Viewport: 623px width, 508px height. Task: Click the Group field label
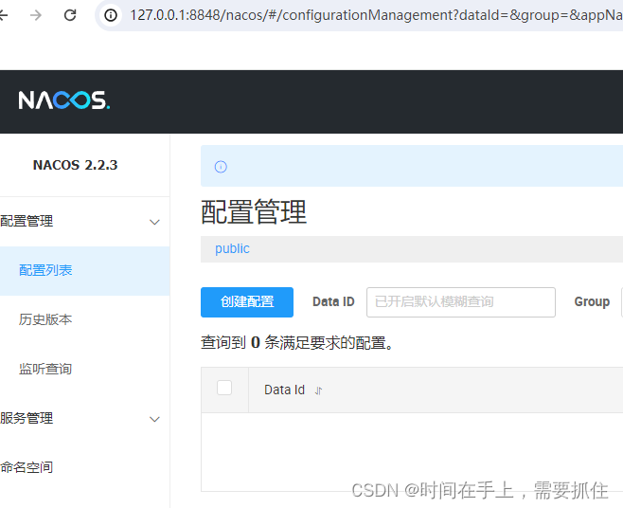tap(592, 302)
